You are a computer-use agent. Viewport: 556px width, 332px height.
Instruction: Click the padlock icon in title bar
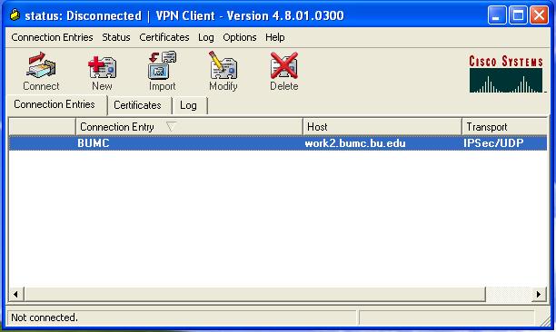pos(15,15)
